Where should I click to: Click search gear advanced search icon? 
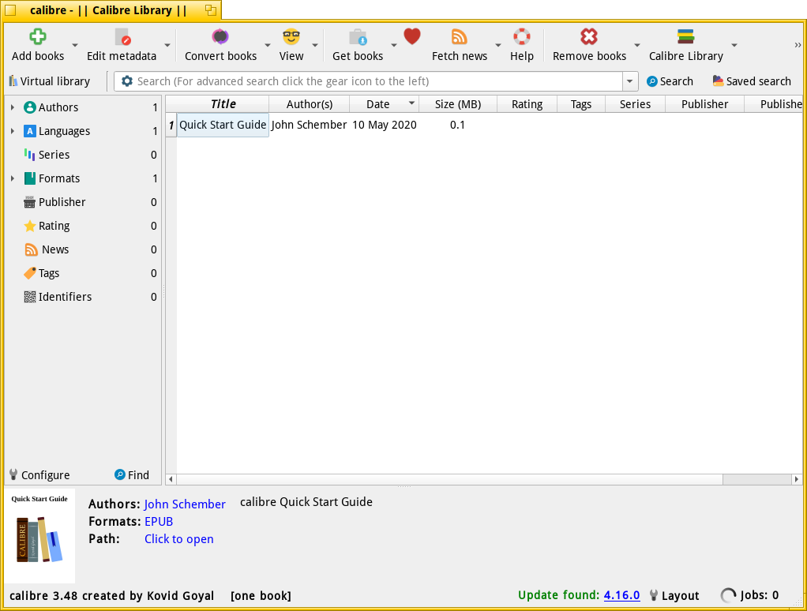(126, 81)
